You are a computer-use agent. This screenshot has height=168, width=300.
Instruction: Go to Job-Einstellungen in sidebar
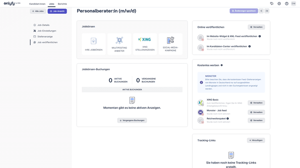(47, 31)
